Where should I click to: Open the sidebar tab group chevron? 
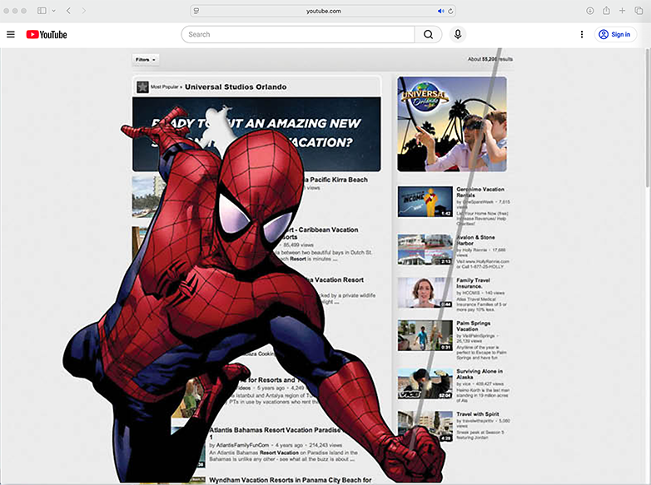[53, 11]
